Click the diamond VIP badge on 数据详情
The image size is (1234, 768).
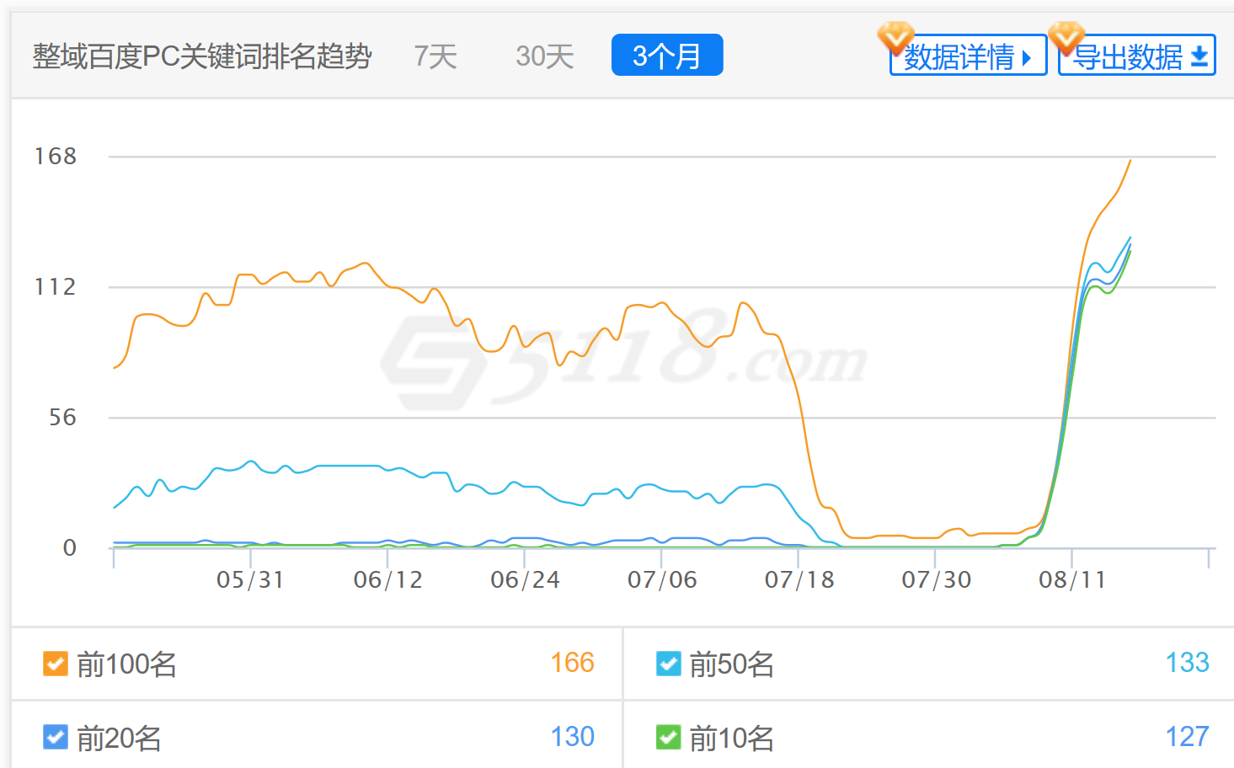895,37
